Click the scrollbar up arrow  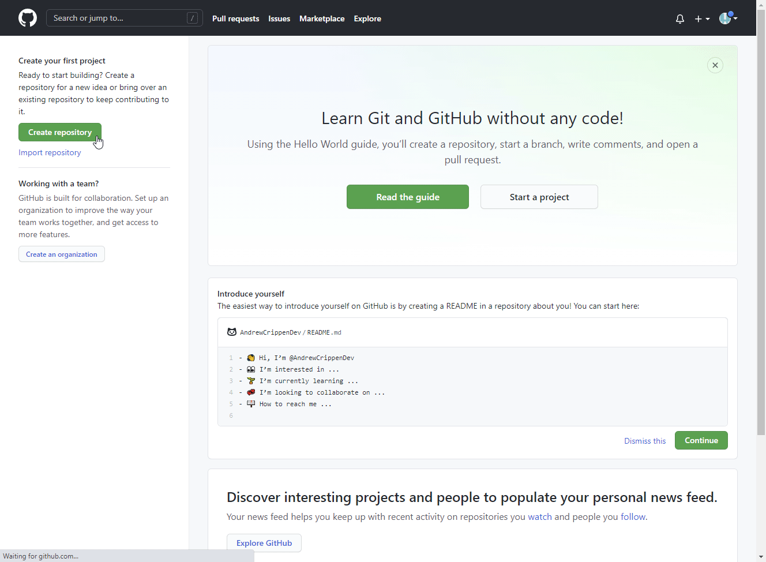(761, 5)
